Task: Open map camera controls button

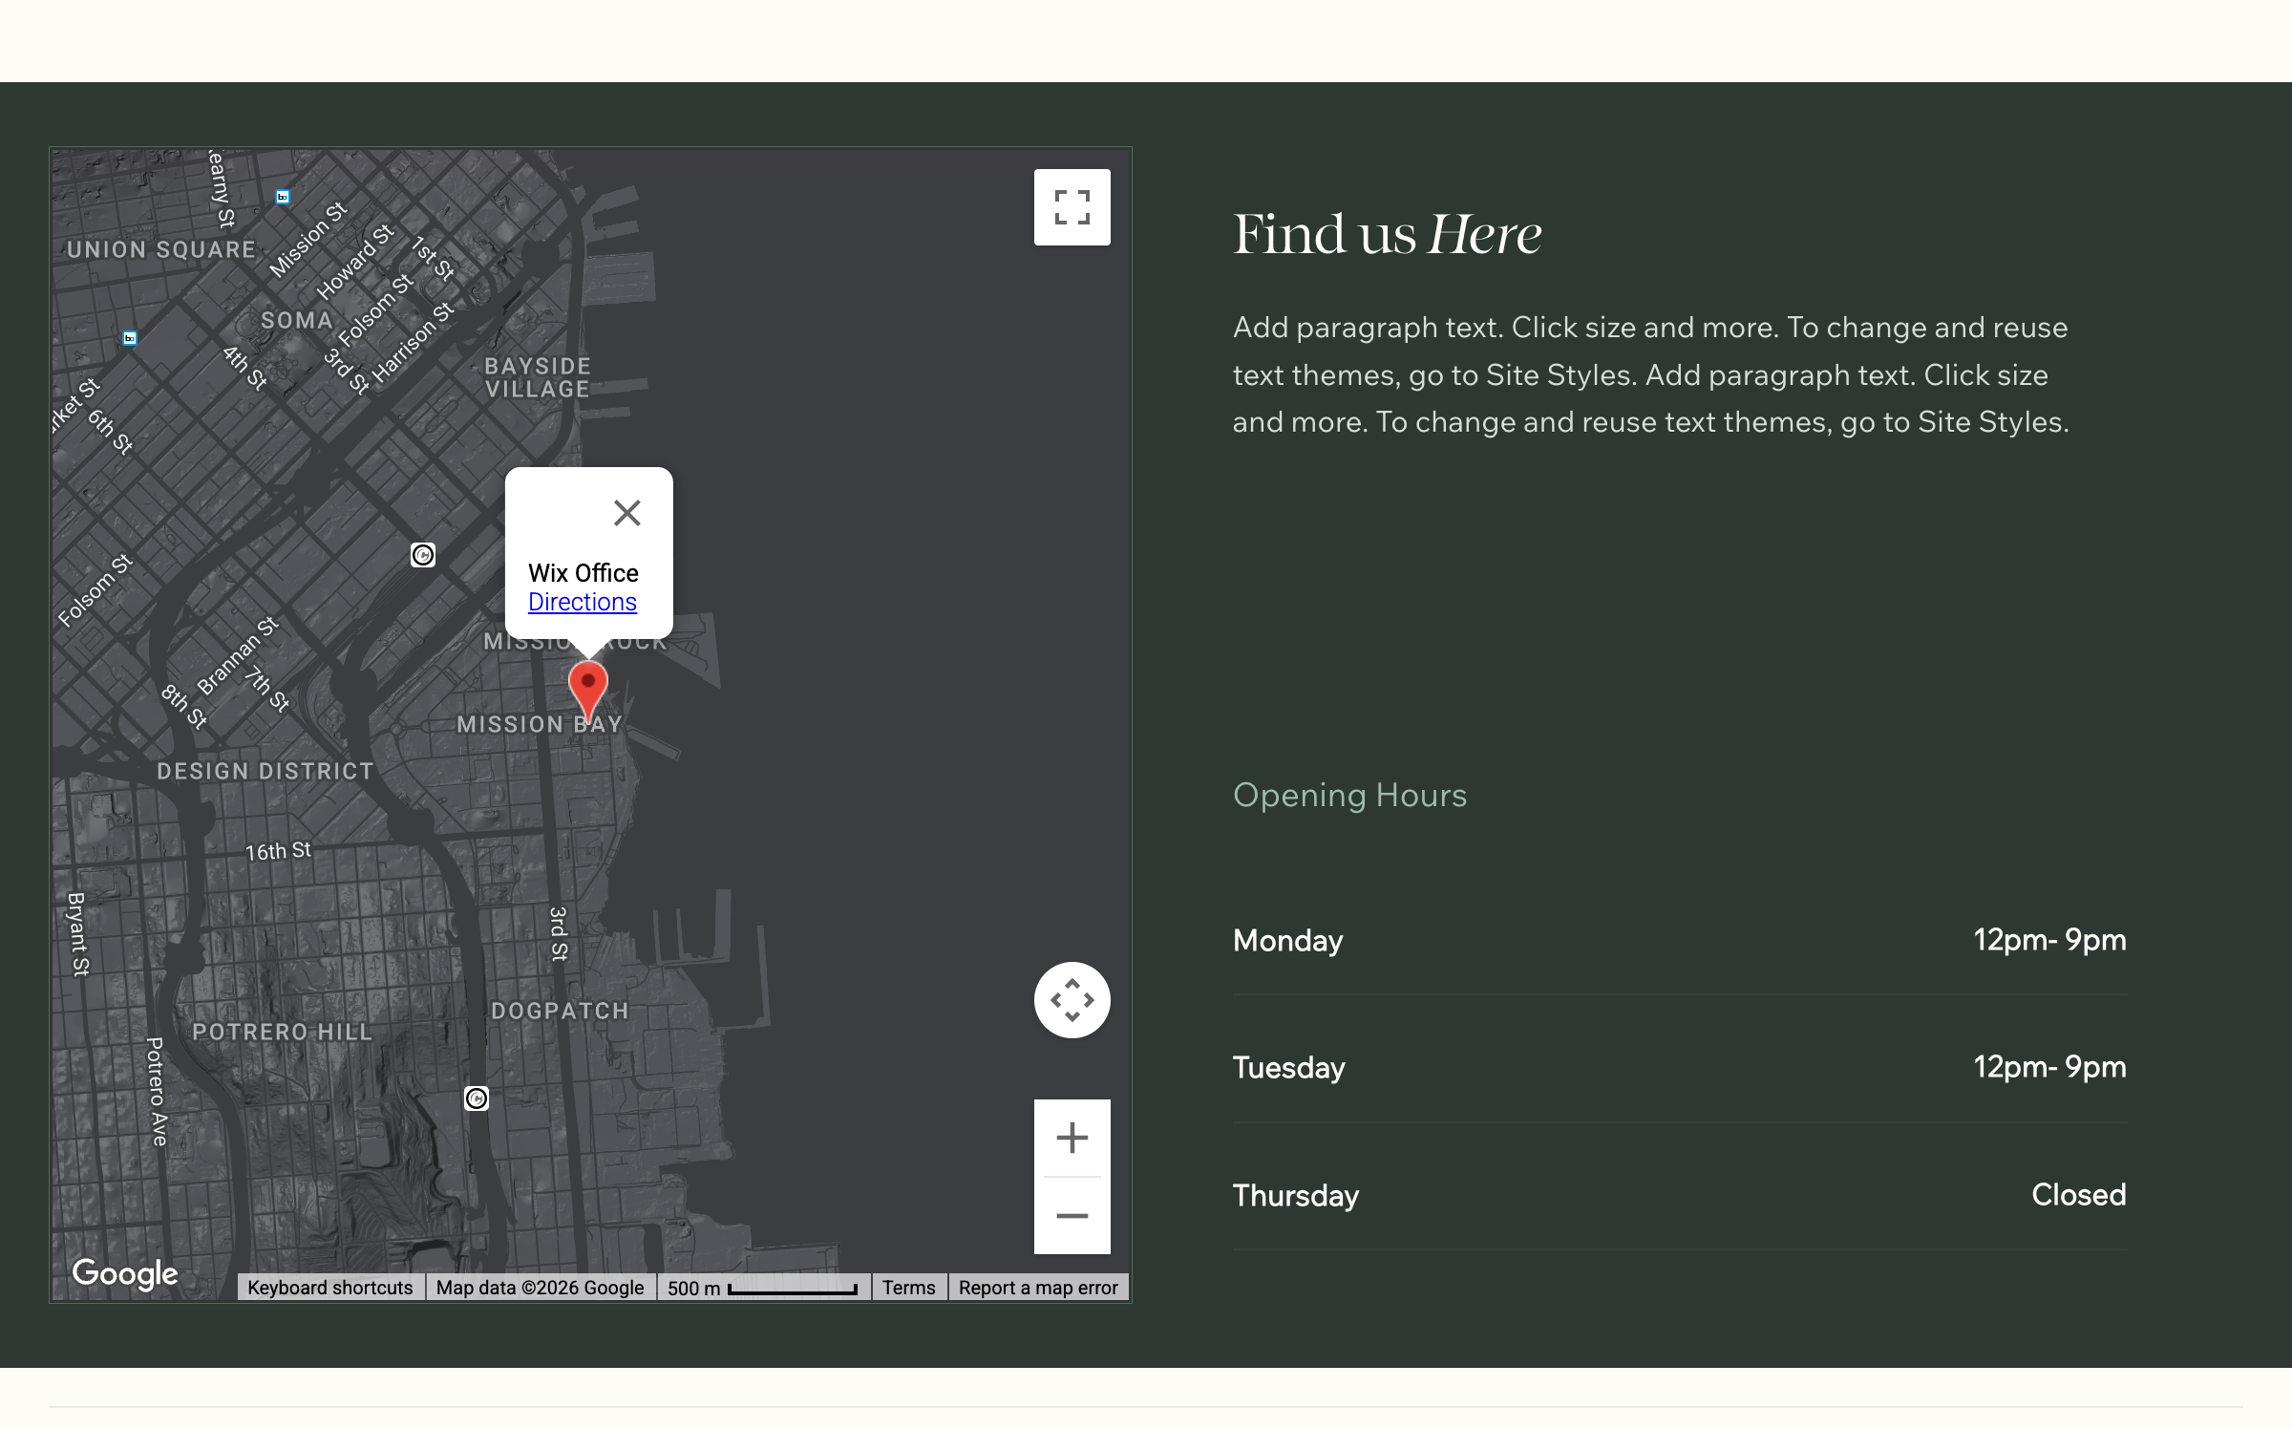Action: pos(1072,1000)
